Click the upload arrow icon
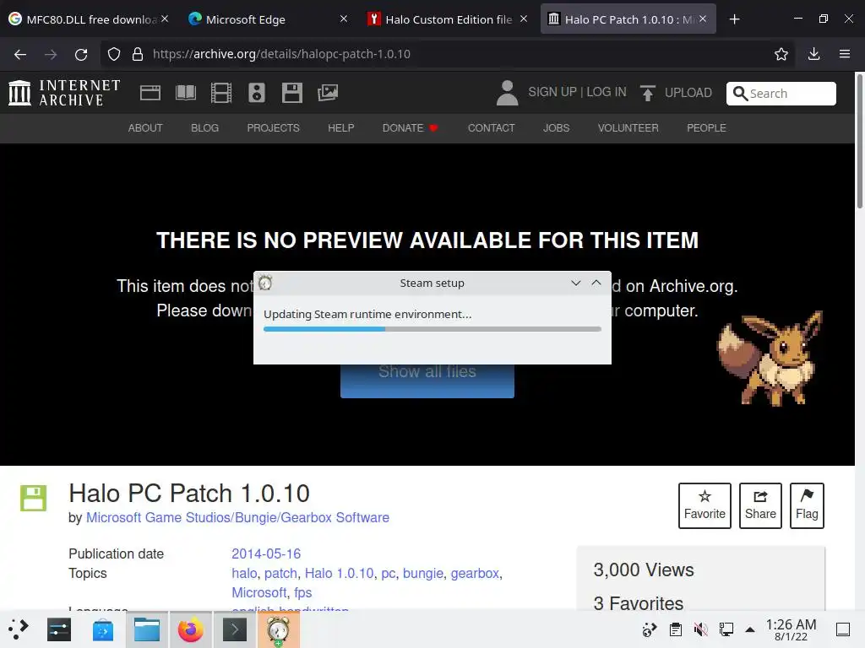The image size is (865, 648). (648, 93)
